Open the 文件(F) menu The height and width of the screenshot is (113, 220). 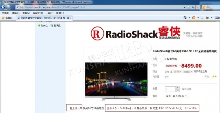pos(5,13)
